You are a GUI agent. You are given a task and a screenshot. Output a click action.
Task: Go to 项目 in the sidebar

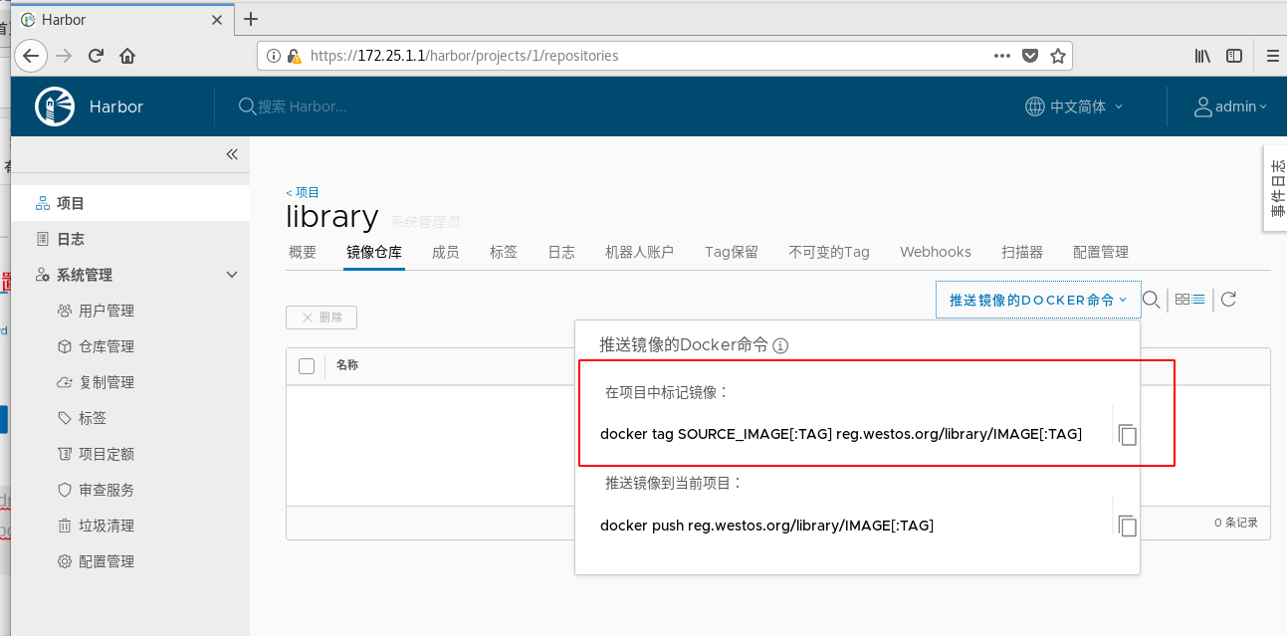(130, 203)
